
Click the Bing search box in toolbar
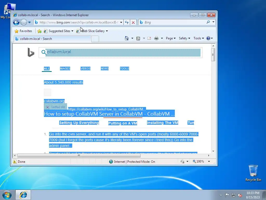pos(171,22)
